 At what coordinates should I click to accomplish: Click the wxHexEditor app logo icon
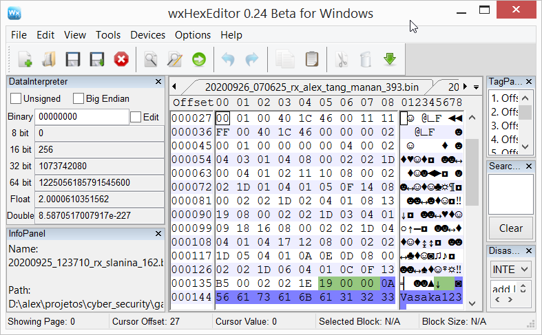pos(14,13)
